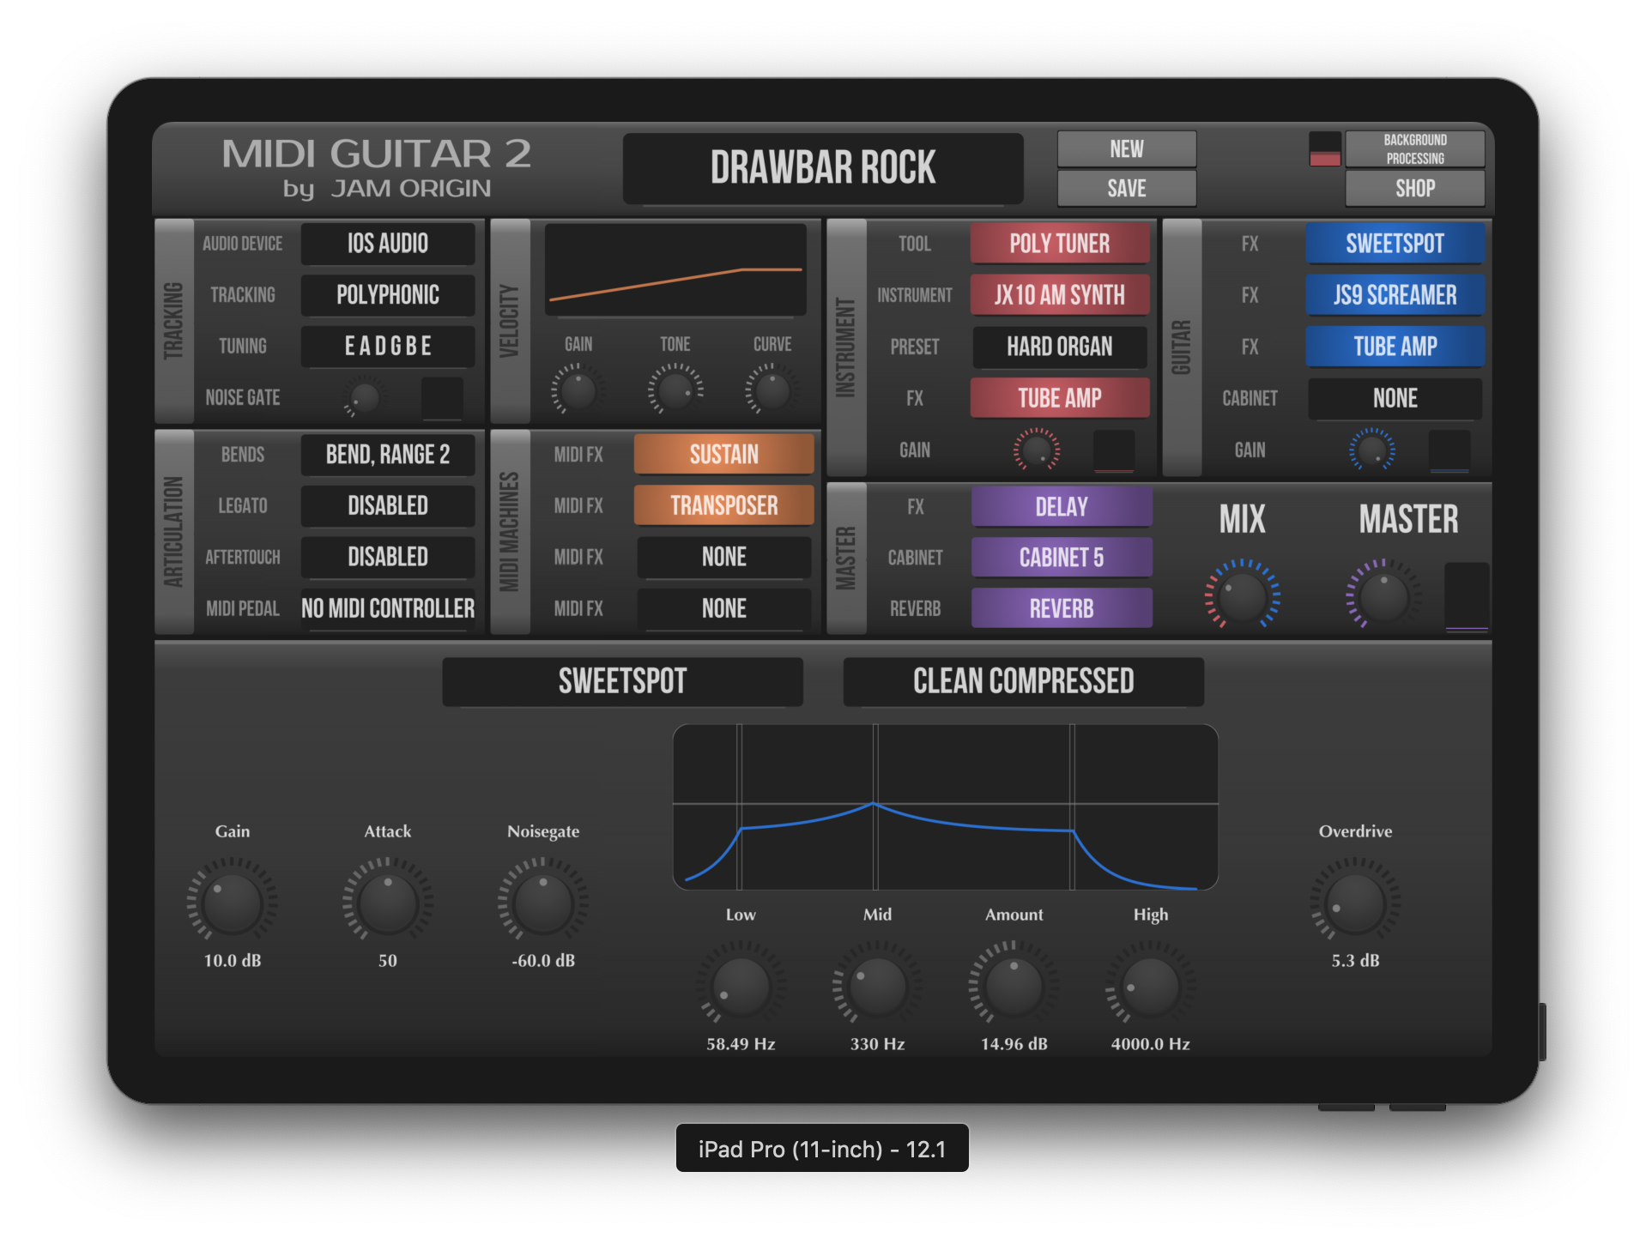Open the Audio Device selector showing IOS AUDIO
The height and width of the screenshot is (1244, 1646).
[388, 244]
